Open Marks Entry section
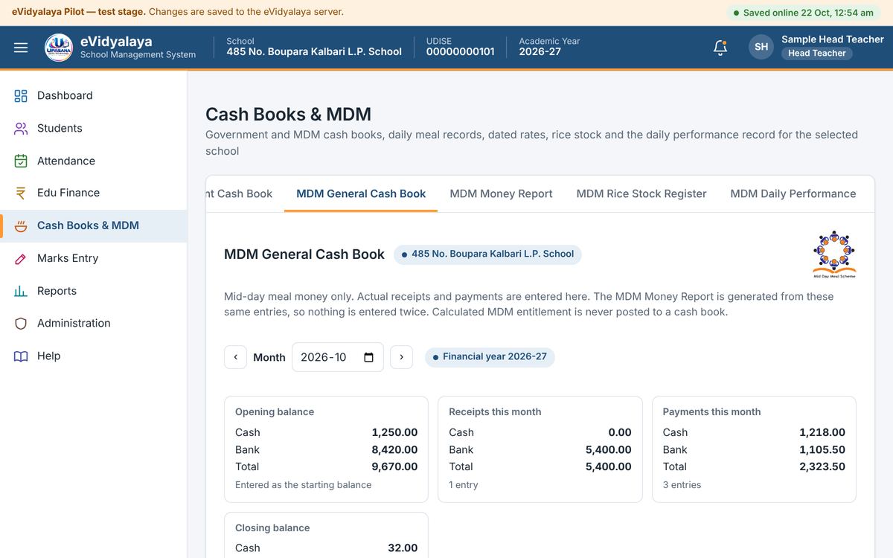 coord(93,258)
